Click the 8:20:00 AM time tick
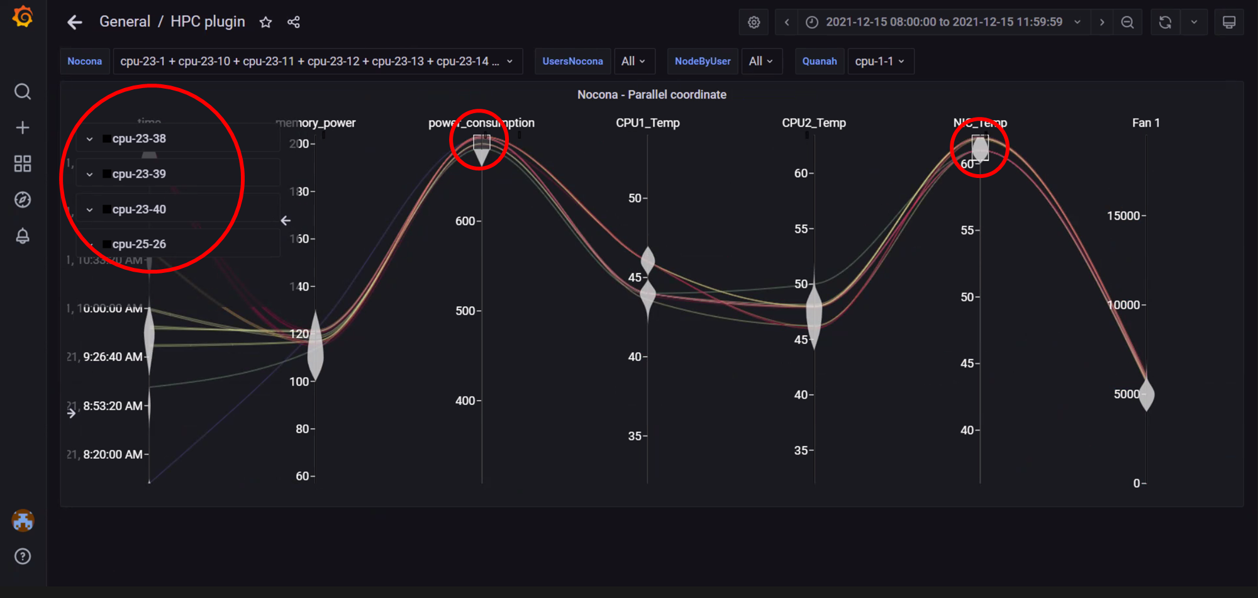1258x598 pixels. pos(113,455)
